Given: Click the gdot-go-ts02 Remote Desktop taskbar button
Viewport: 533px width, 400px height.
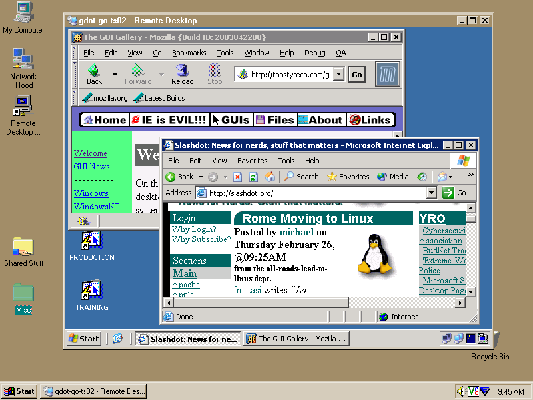Looking at the screenshot, I should tap(93, 391).
